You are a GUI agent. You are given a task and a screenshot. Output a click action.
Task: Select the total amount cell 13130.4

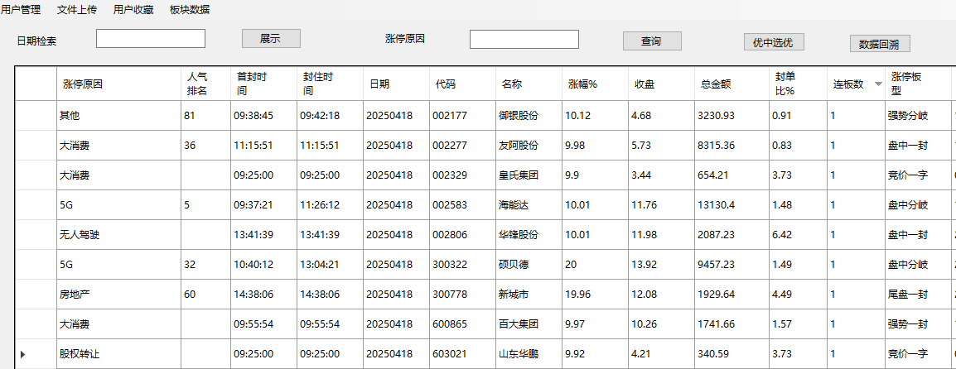[x=731, y=205]
